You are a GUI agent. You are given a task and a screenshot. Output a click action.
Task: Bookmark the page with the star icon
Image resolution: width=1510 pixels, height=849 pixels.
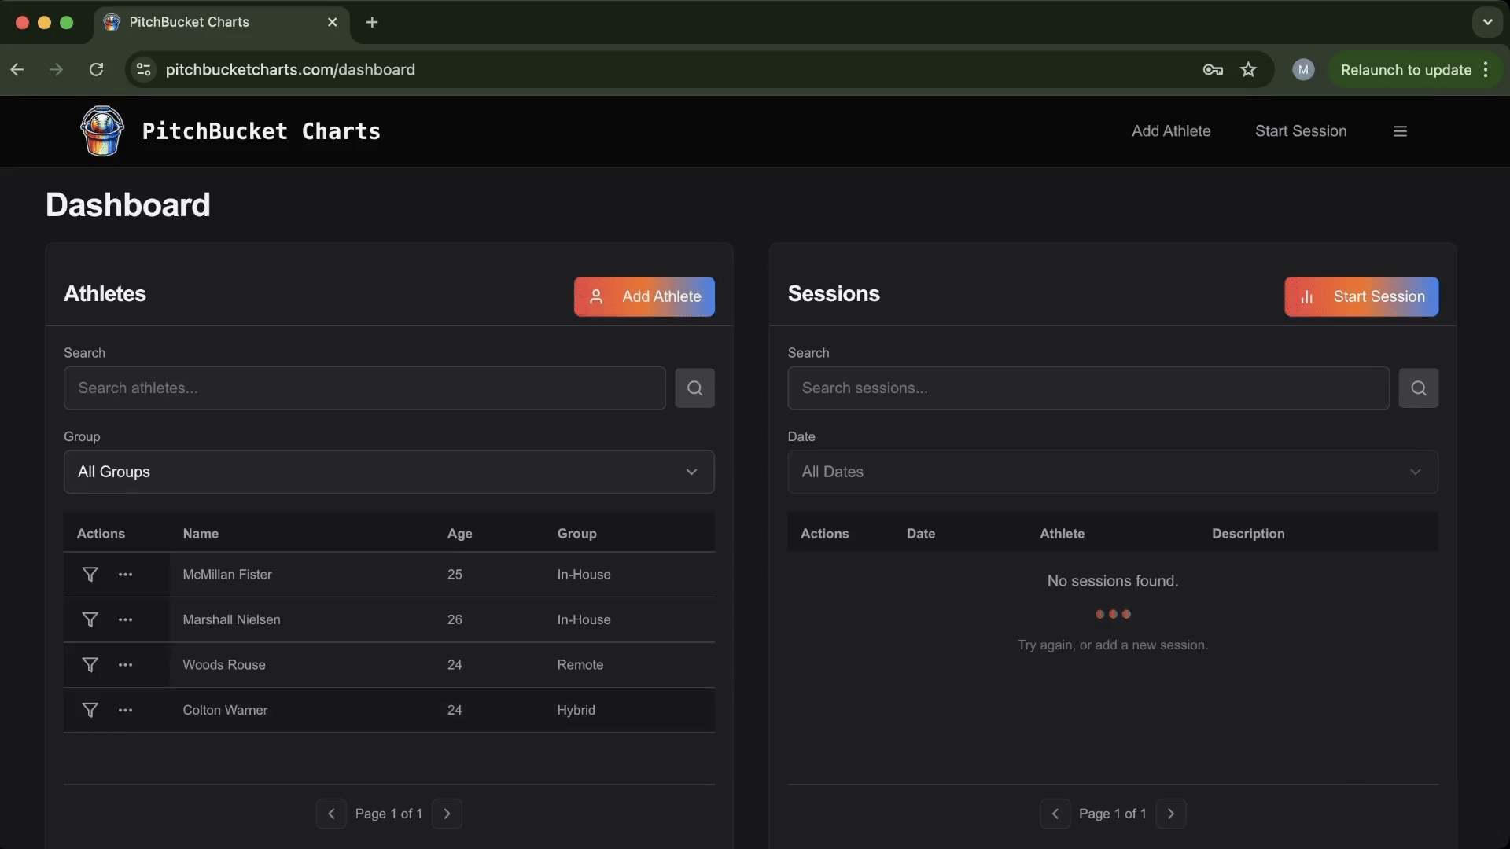(1248, 69)
